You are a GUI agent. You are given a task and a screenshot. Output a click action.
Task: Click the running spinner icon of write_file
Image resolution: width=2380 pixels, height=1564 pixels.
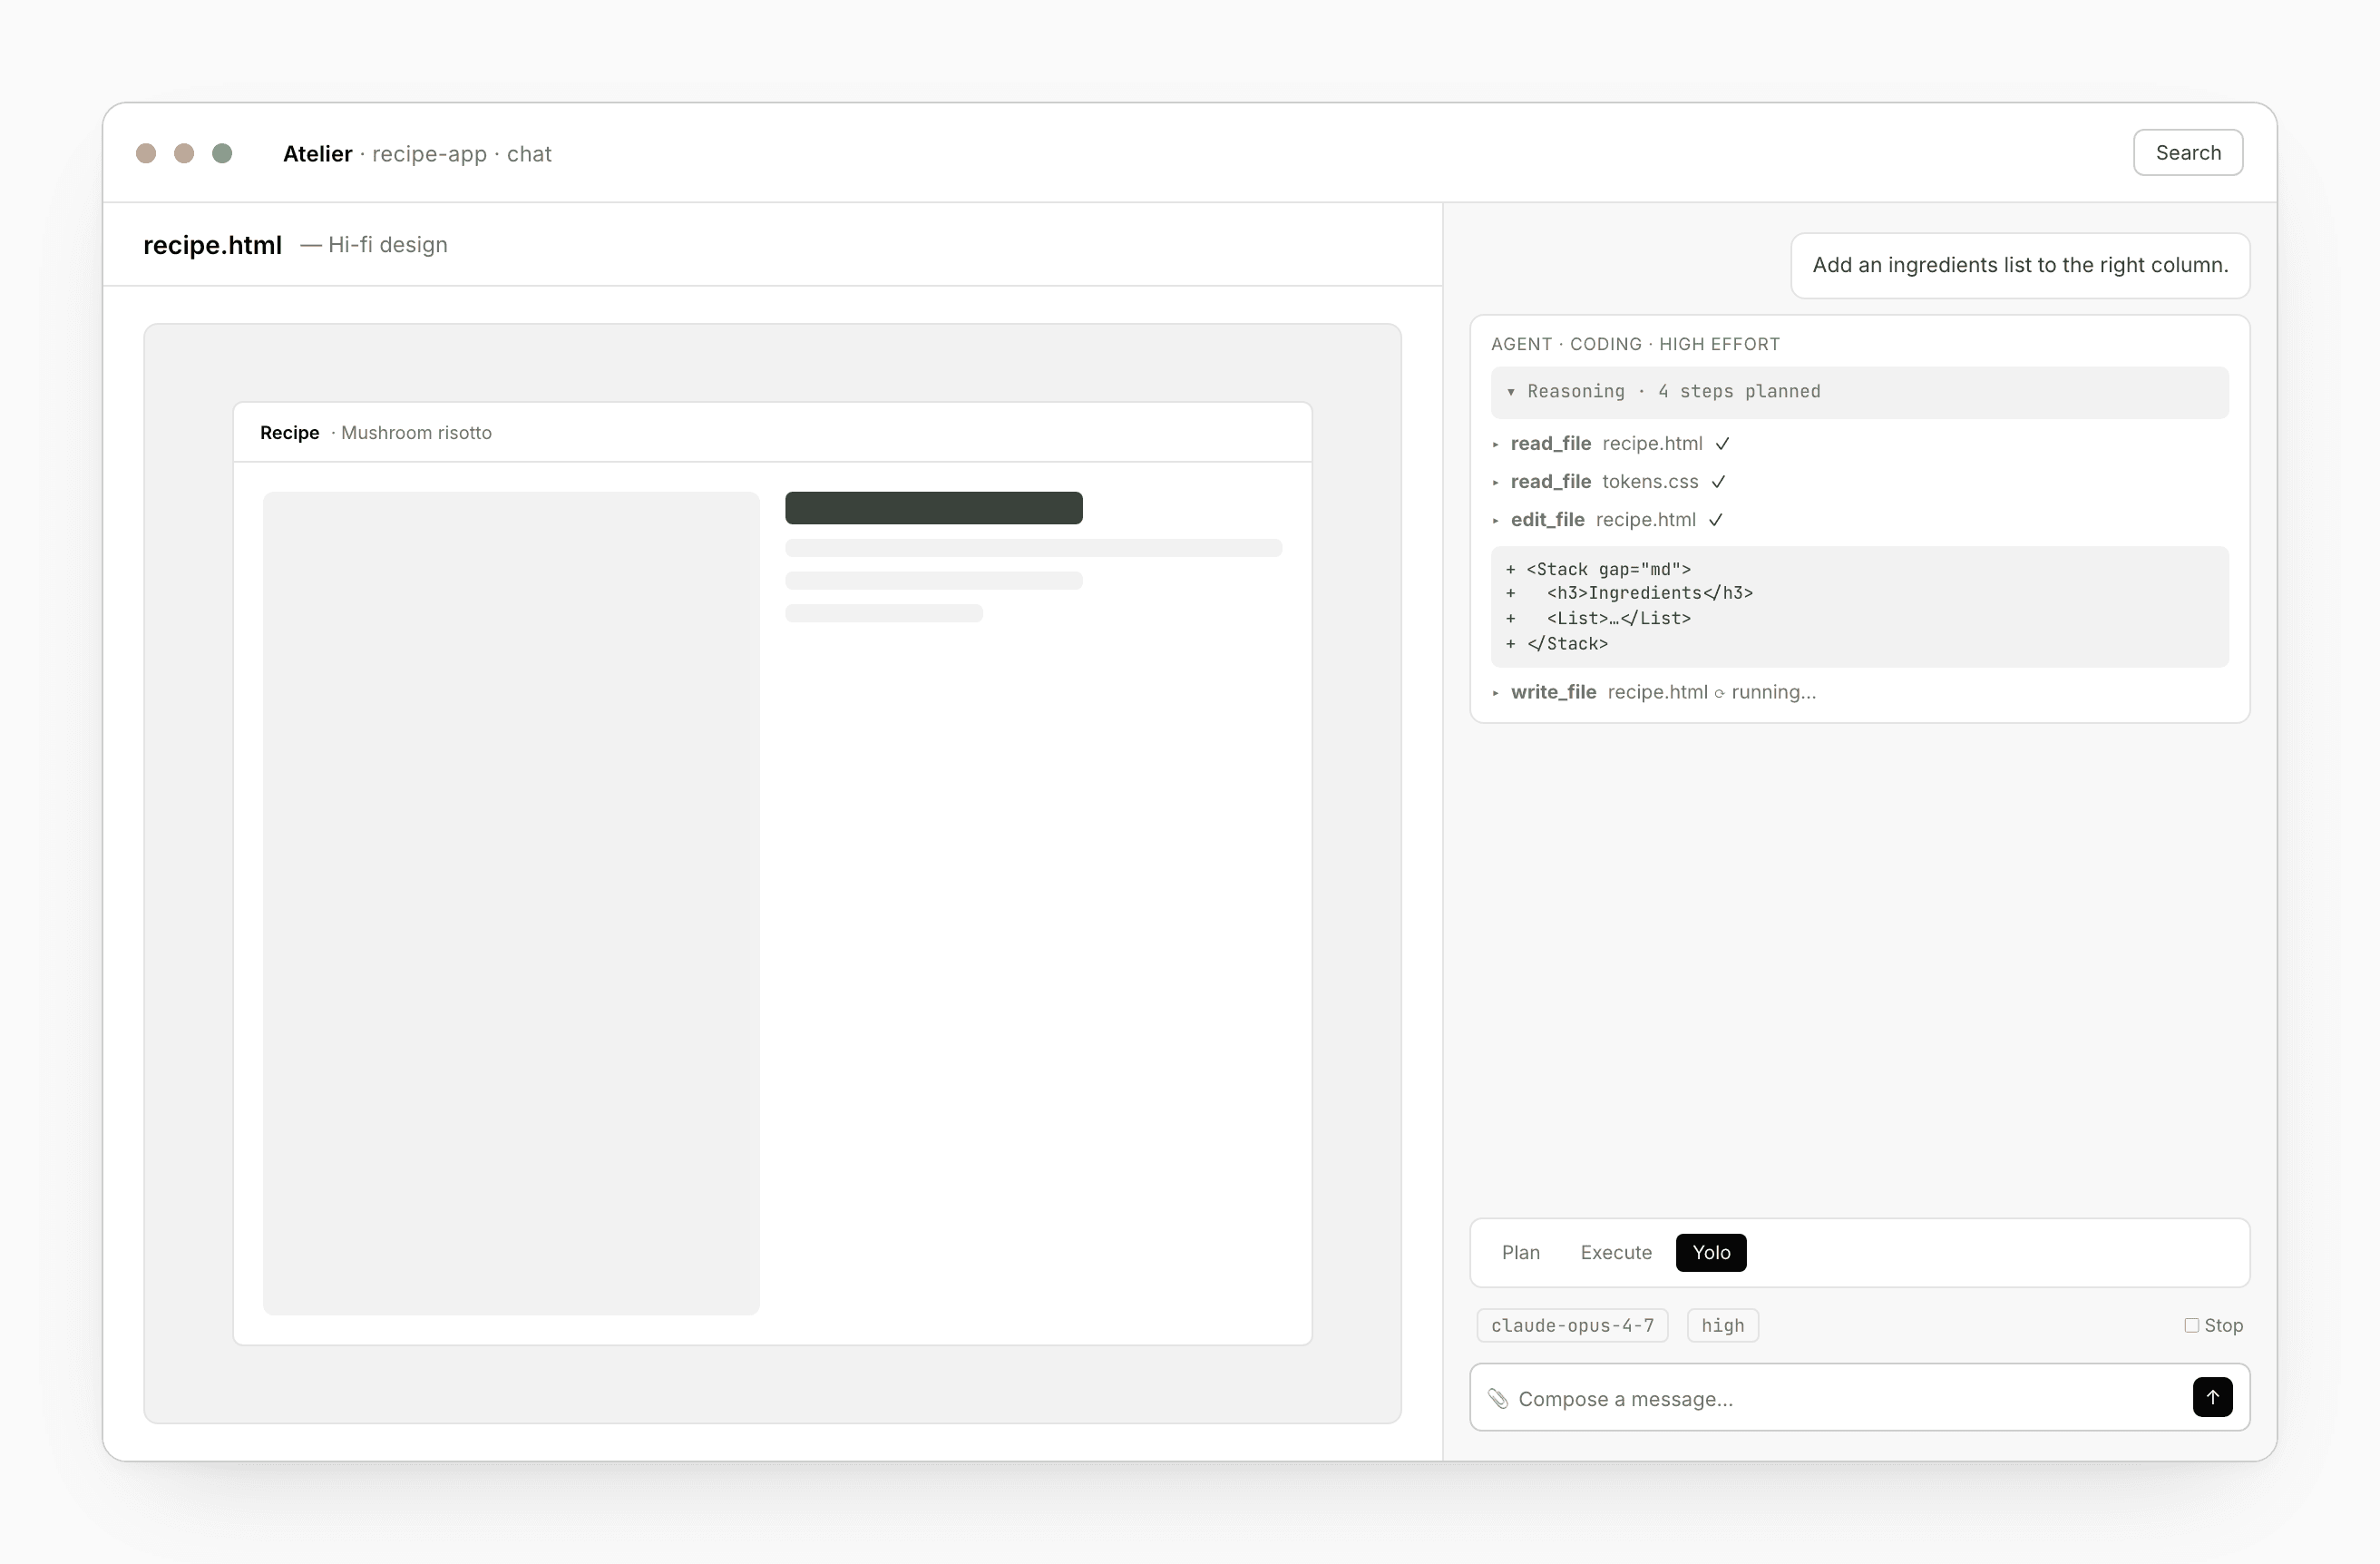tap(1719, 693)
